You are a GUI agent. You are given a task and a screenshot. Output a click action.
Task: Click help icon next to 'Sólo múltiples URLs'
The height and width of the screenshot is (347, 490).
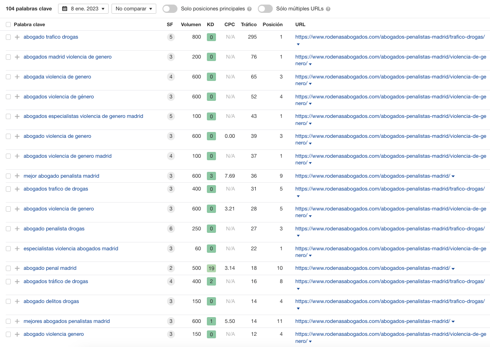click(x=328, y=9)
